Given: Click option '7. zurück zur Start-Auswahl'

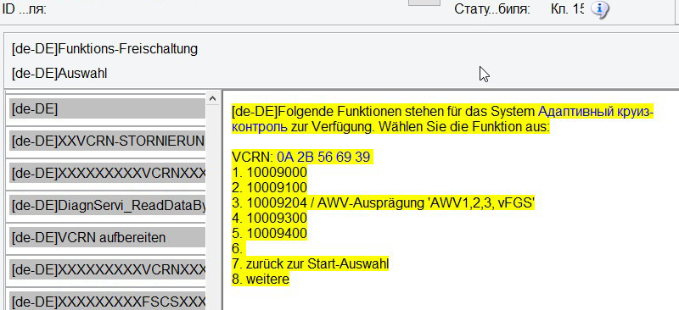Looking at the screenshot, I should coord(311,263).
